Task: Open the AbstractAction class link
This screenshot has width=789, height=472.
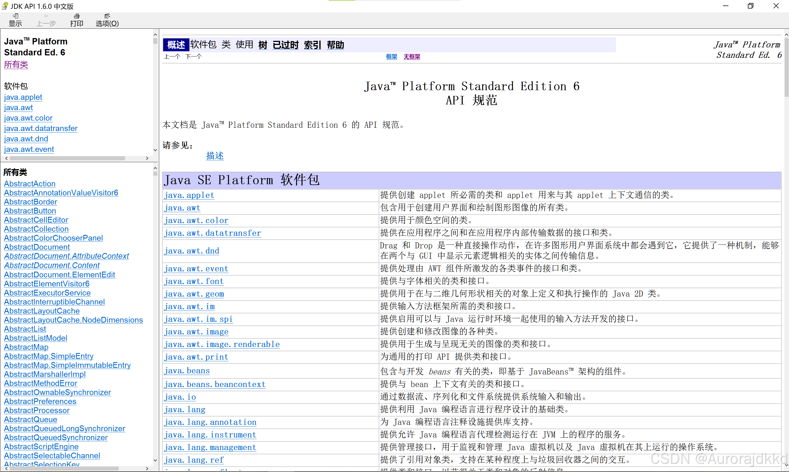Action: pyautogui.click(x=30, y=184)
